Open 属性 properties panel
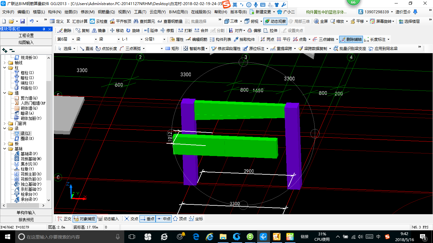The height and width of the screenshot is (243, 433). 177,40
